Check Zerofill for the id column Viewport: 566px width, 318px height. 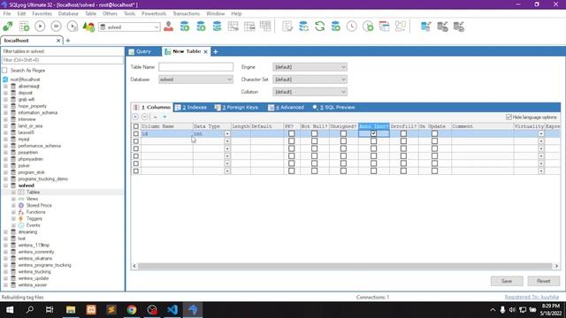point(403,133)
